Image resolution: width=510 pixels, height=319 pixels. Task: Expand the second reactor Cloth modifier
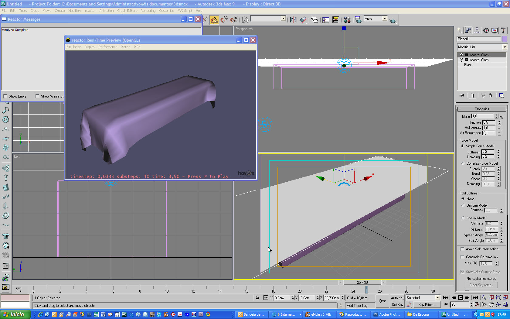pyautogui.click(x=467, y=60)
